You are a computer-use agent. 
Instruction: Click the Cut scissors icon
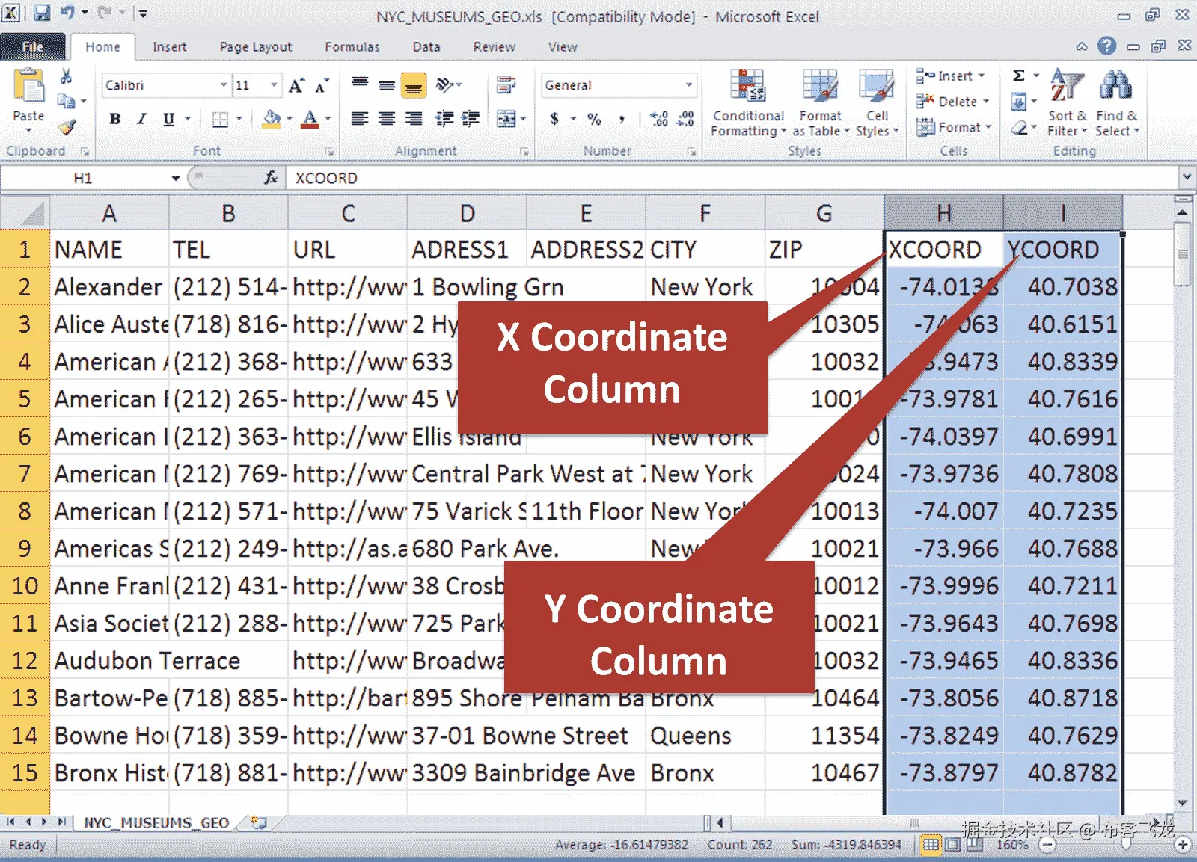pos(66,76)
